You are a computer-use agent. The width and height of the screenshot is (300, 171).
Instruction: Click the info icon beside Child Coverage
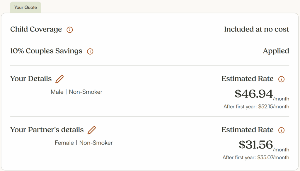point(69,30)
